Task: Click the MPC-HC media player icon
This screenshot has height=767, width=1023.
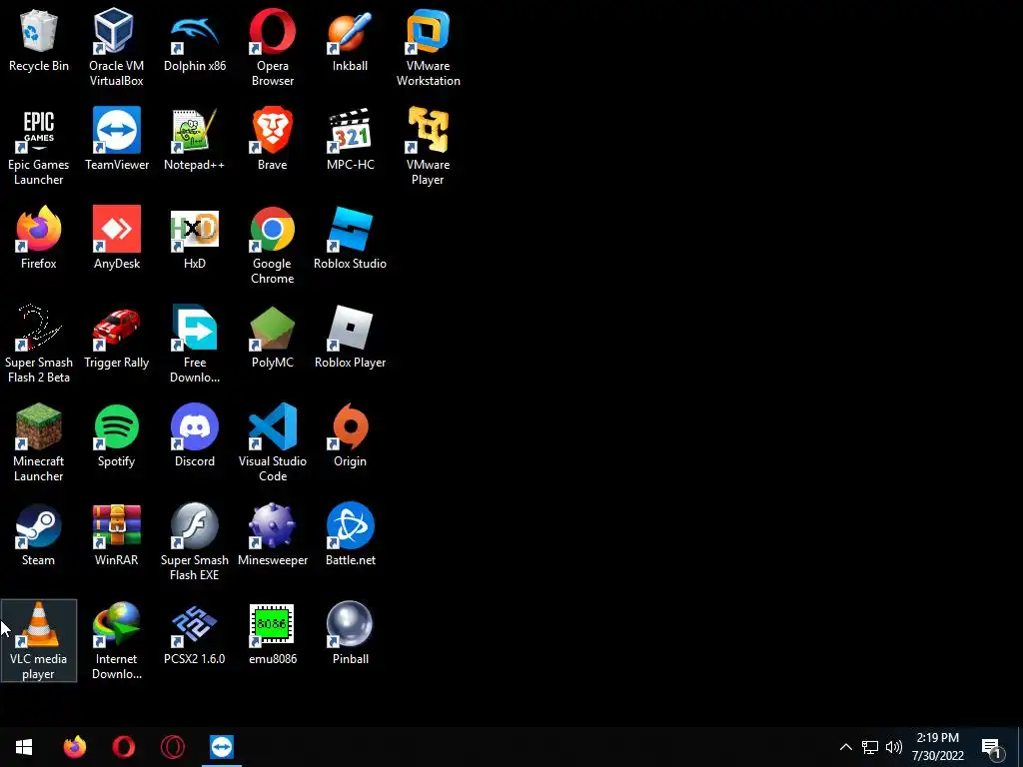Action: pyautogui.click(x=351, y=140)
